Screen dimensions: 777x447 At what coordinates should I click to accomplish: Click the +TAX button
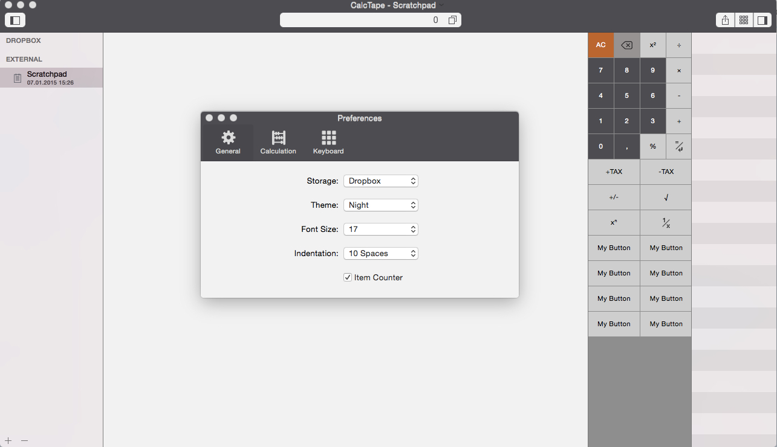[x=614, y=172]
